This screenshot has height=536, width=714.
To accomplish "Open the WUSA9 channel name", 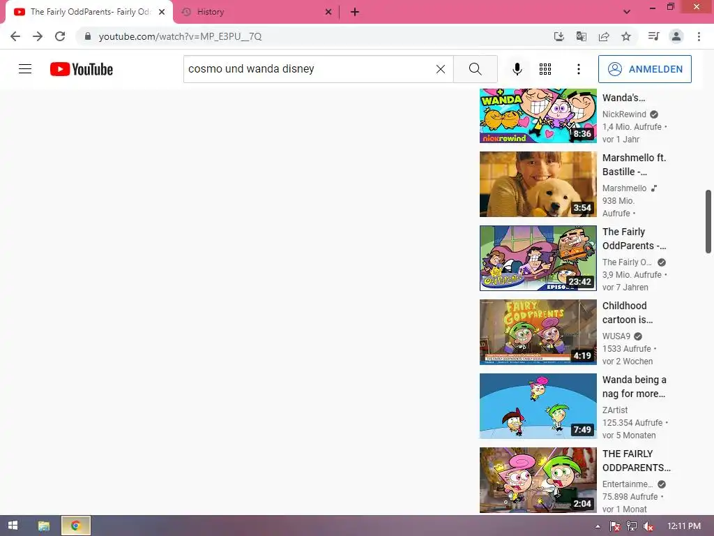I will click(x=616, y=336).
